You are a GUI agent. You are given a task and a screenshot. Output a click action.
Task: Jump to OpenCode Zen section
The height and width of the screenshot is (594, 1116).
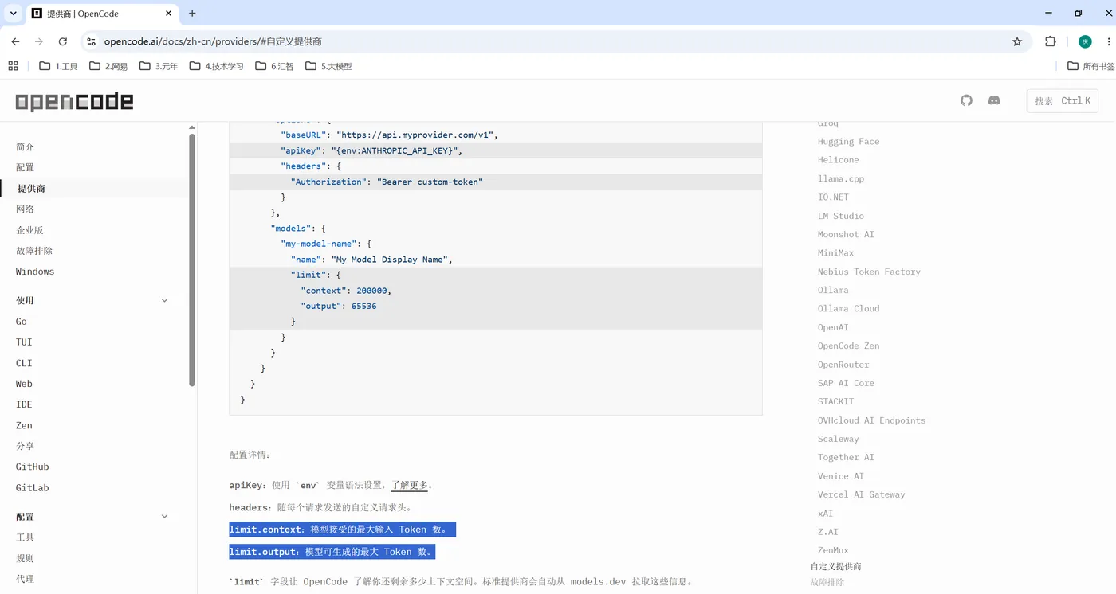pos(848,346)
